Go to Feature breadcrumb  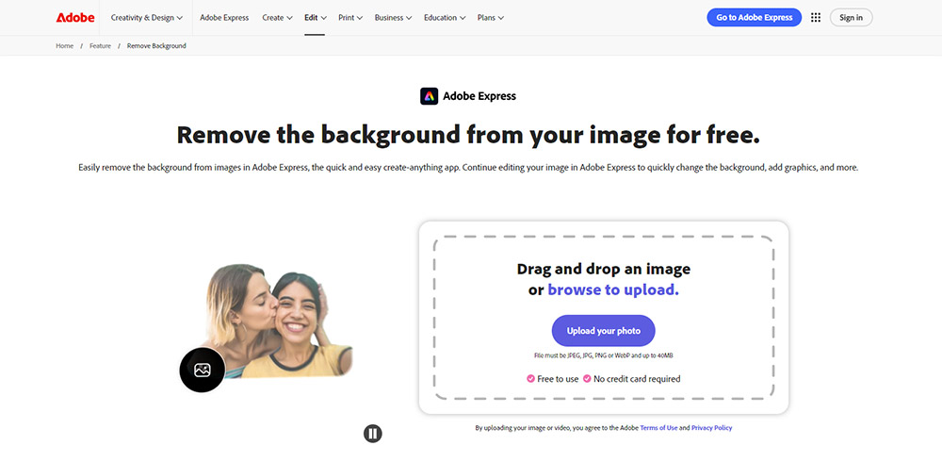101,45
